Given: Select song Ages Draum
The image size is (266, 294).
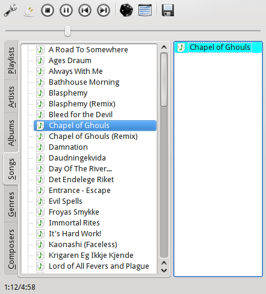Looking at the screenshot, I should [x=70, y=60].
